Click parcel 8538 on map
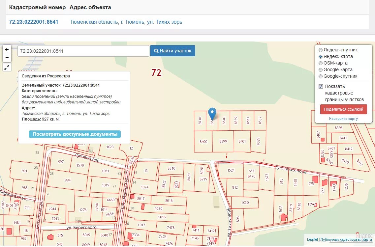Viewport: 375px width, 247px height. (200, 121)
